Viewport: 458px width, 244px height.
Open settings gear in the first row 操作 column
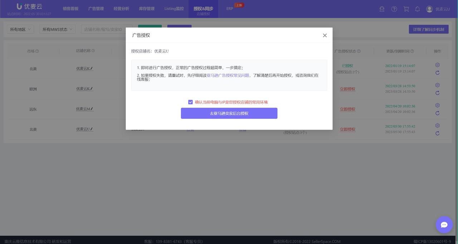[x=437, y=65]
